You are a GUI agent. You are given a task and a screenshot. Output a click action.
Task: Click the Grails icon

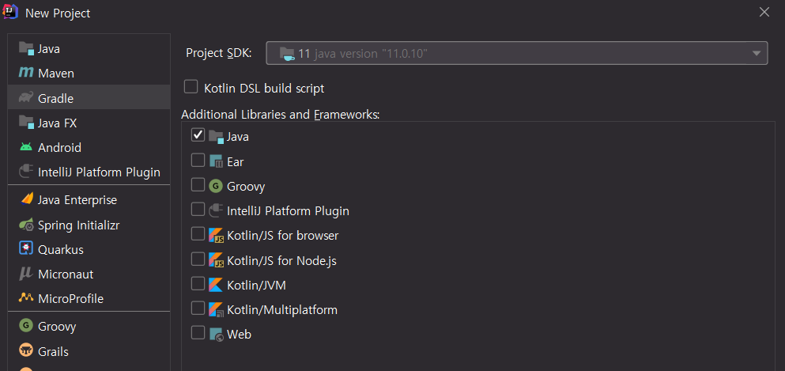[26, 351]
